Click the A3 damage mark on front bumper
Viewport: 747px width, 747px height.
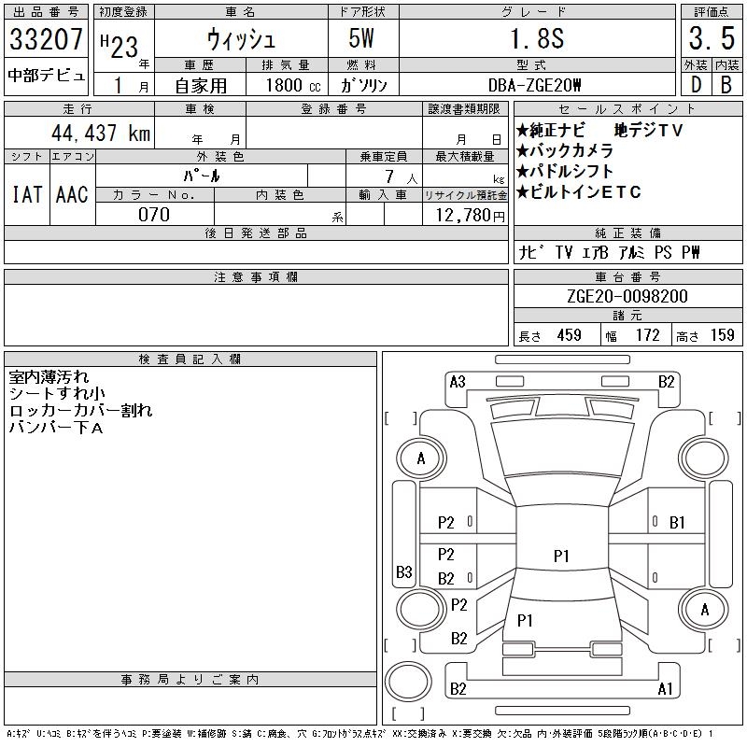point(458,381)
